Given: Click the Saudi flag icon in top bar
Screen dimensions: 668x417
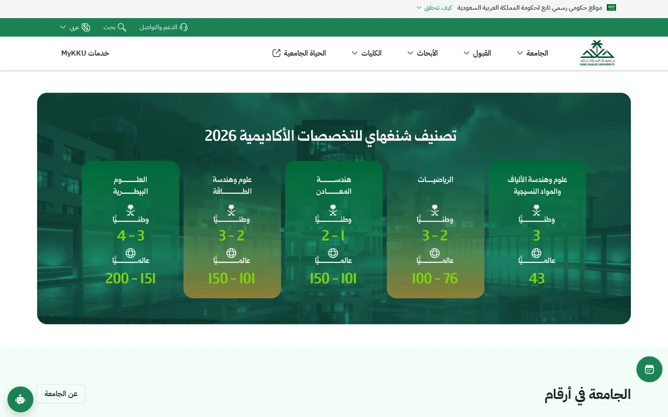Looking at the screenshot, I should click(611, 7).
